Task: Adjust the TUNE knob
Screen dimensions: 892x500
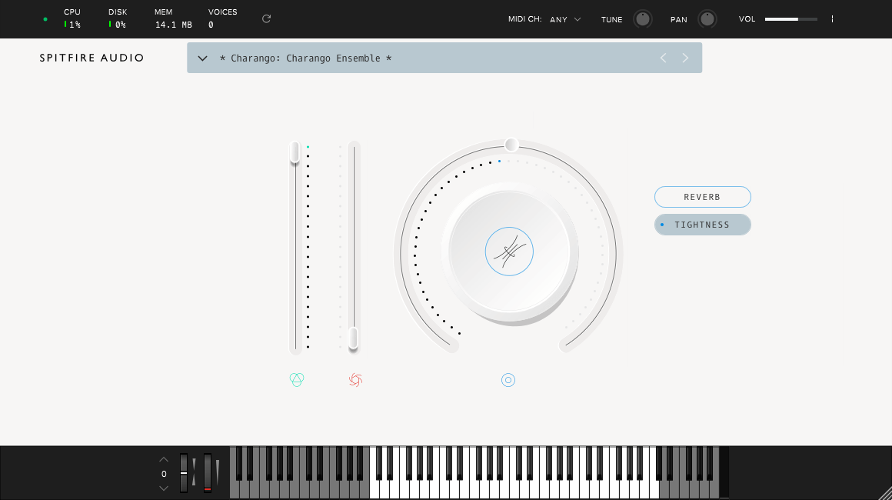Action: coord(642,19)
